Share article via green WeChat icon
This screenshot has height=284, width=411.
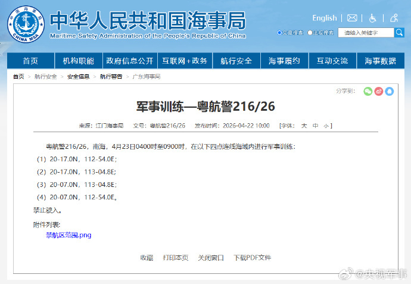368,91
